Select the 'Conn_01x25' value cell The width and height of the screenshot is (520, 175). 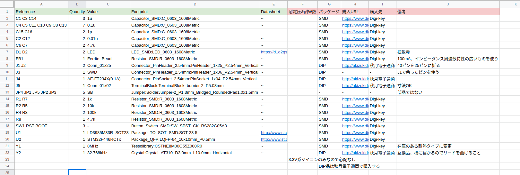pyautogui.click(x=108, y=65)
